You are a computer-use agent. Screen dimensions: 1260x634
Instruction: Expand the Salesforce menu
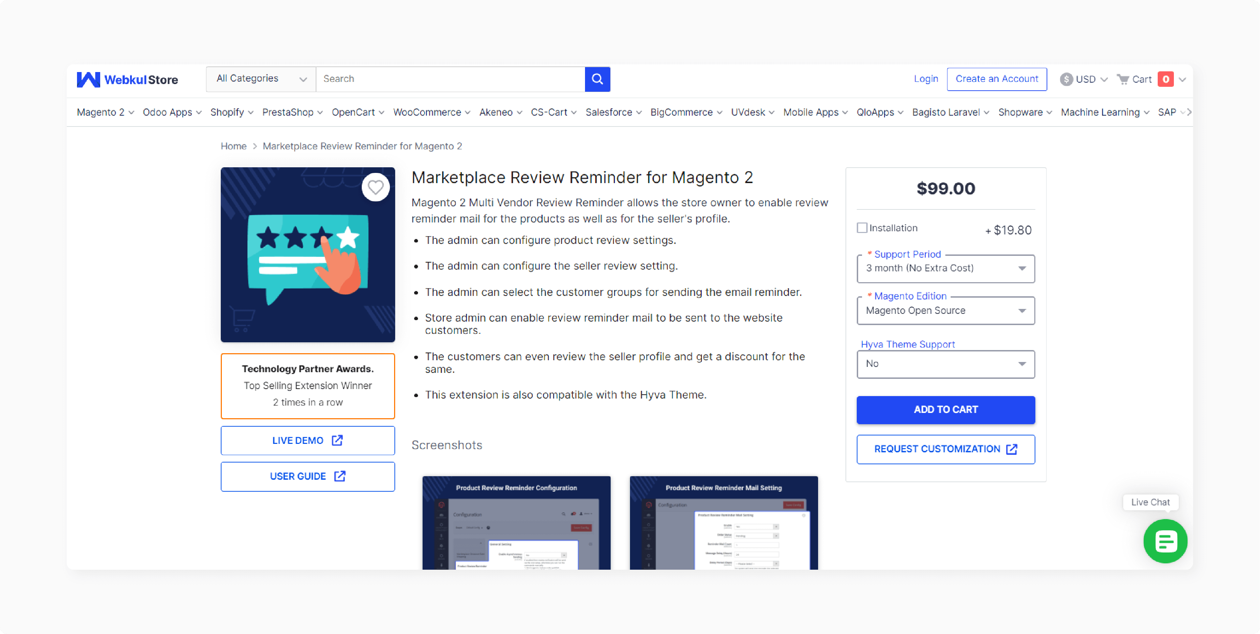pos(614,112)
